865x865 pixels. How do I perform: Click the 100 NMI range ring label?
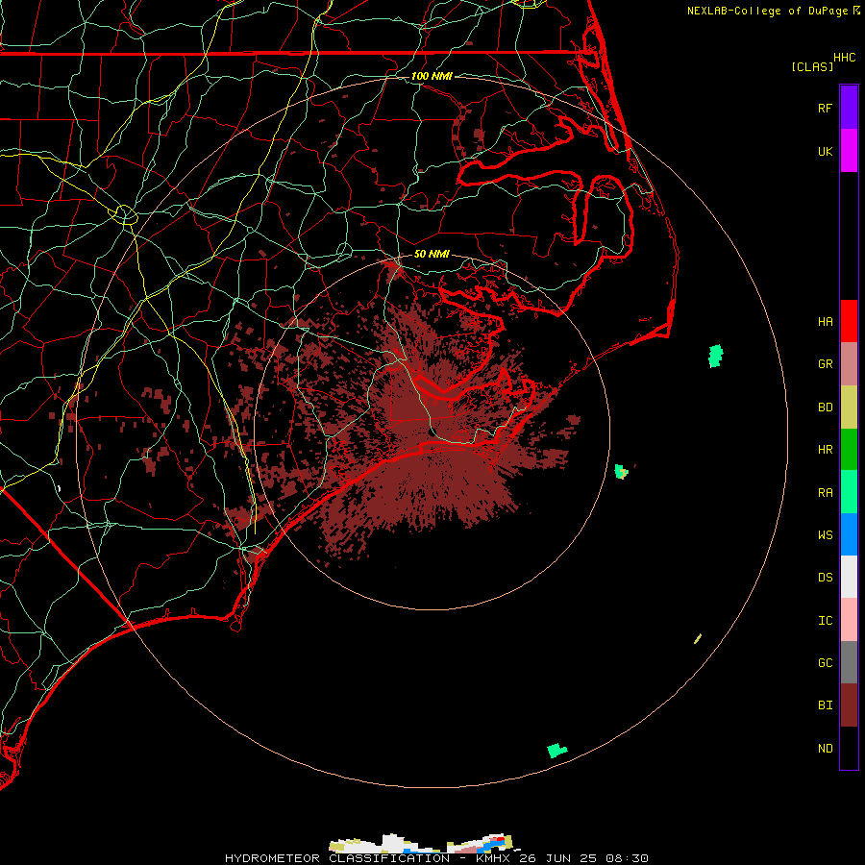point(432,76)
